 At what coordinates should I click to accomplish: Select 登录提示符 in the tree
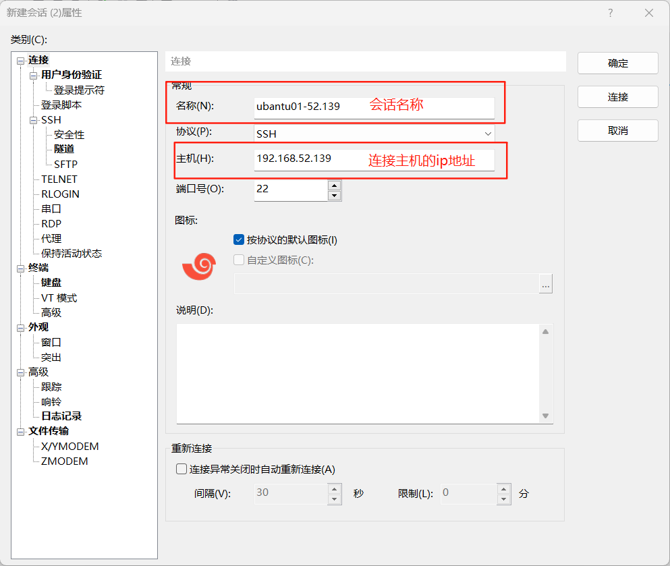click(79, 90)
